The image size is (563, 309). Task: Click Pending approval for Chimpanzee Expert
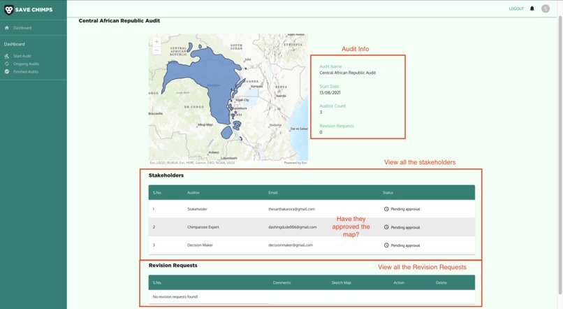(405, 227)
